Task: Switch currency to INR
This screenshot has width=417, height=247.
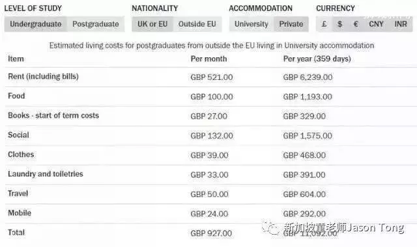Action: (401, 24)
